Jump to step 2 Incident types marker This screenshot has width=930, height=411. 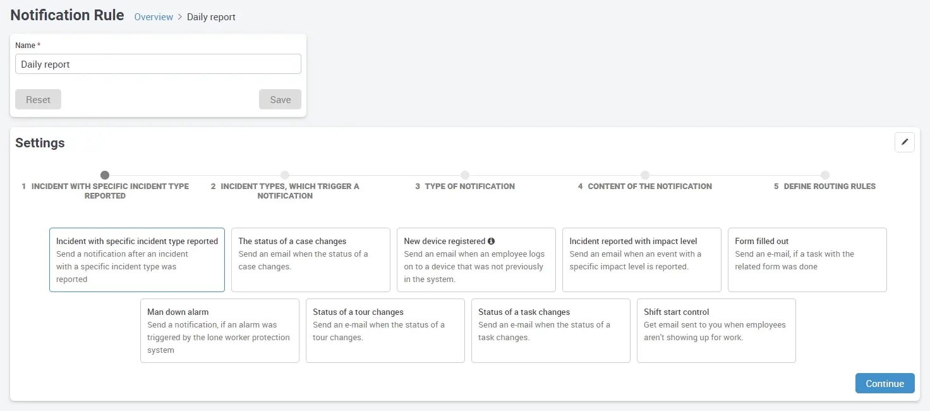click(x=285, y=175)
